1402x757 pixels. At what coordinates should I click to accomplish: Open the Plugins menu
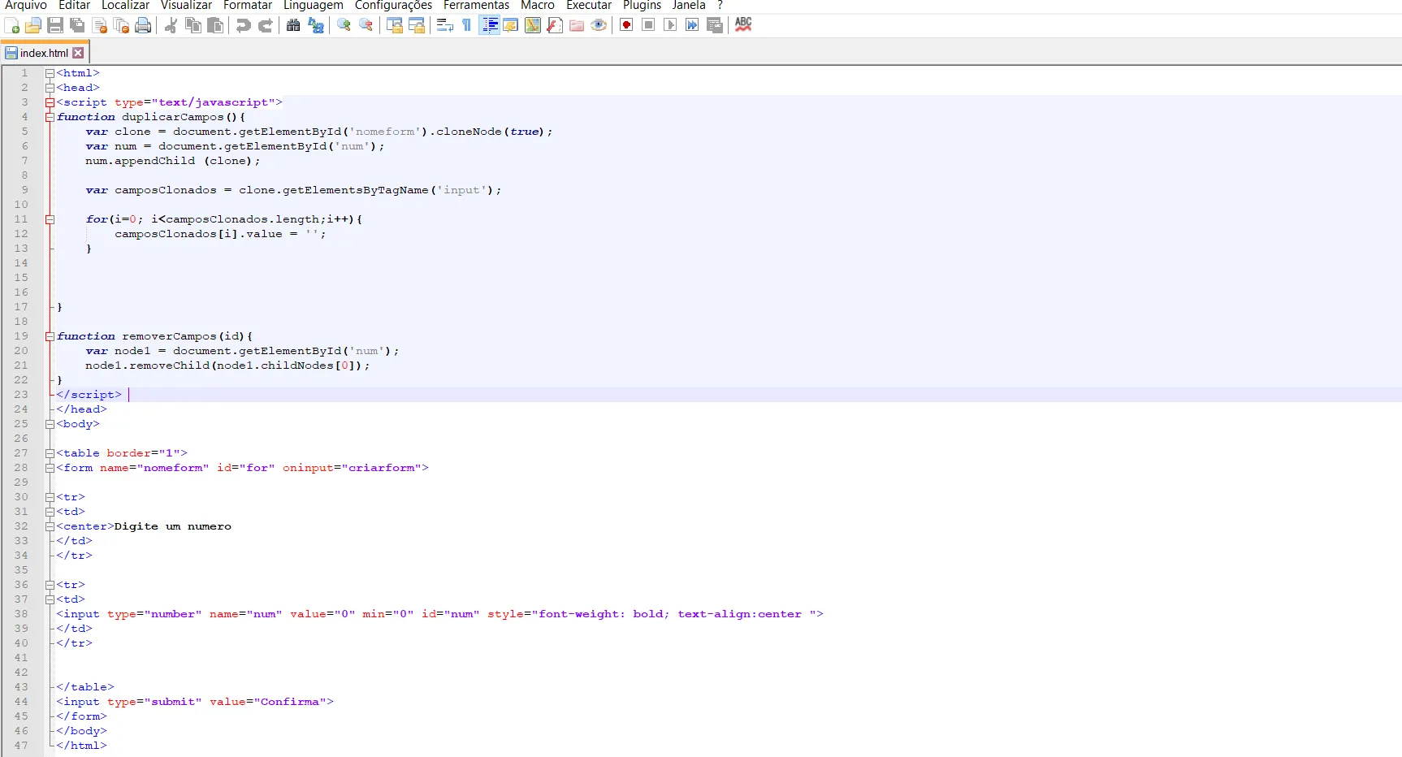click(x=642, y=6)
